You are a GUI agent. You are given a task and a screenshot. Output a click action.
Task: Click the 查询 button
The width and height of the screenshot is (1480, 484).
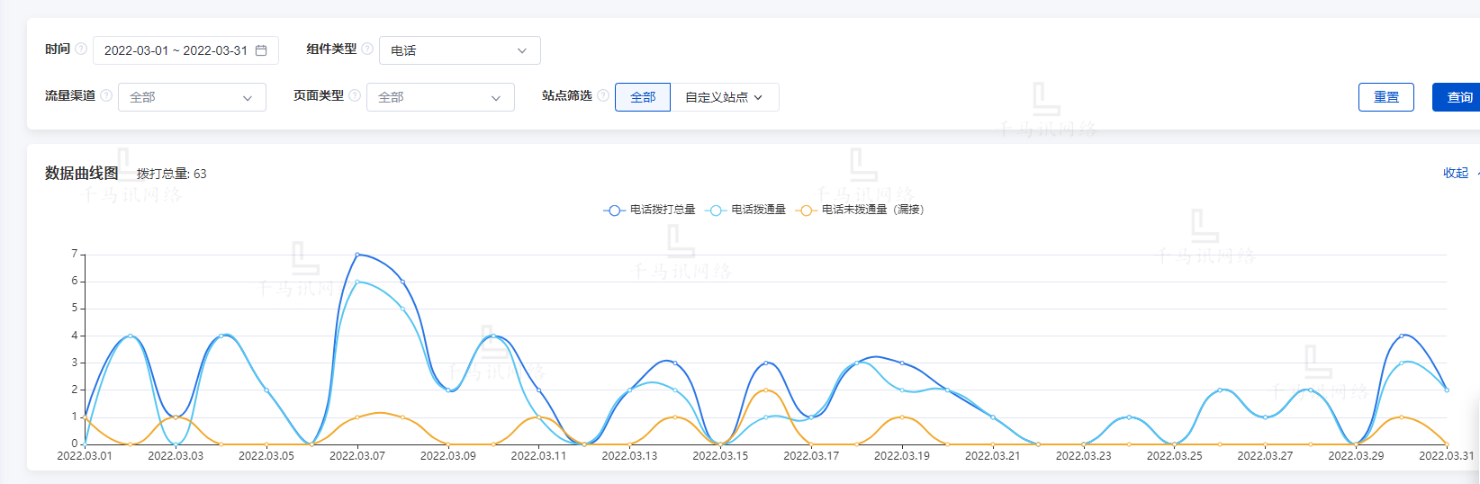point(1458,97)
